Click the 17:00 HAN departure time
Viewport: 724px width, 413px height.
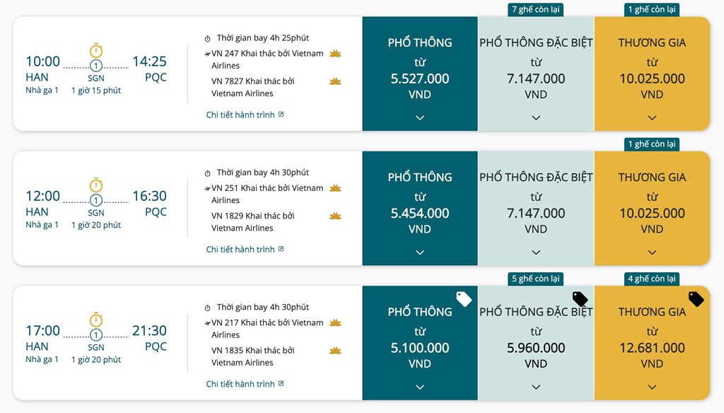43,330
